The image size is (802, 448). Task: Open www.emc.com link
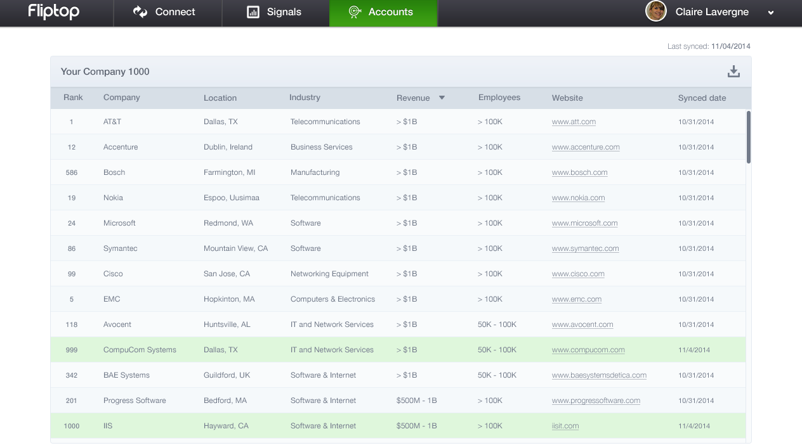tap(576, 299)
